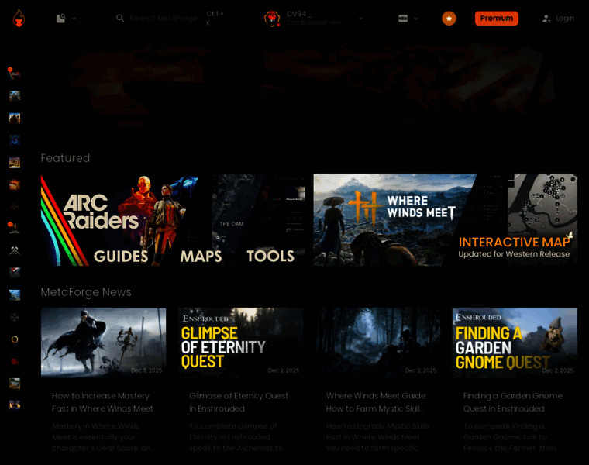
Task: Click the 'THE DAM' map label on banner
Action: click(232, 224)
